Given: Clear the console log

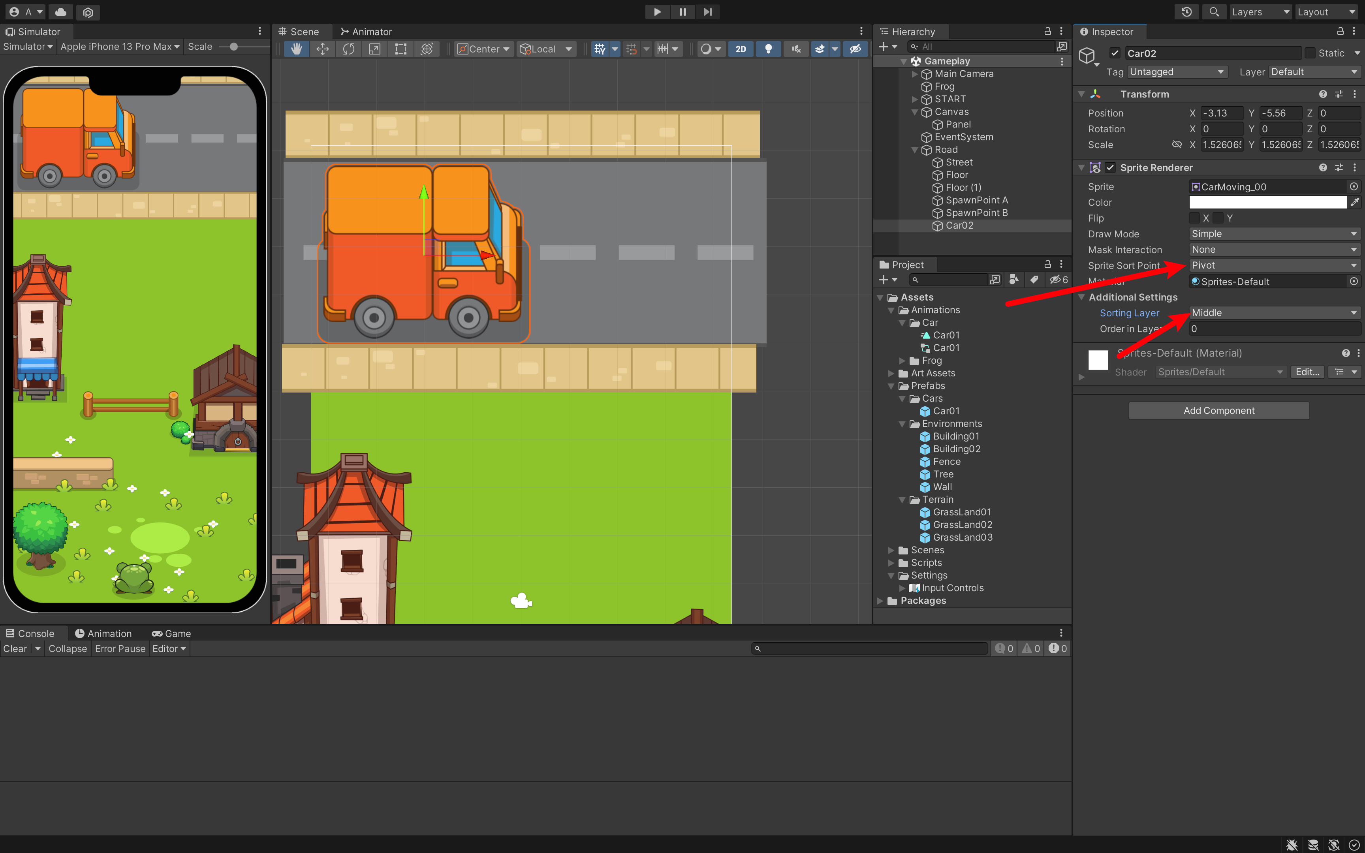Looking at the screenshot, I should 15,649.
